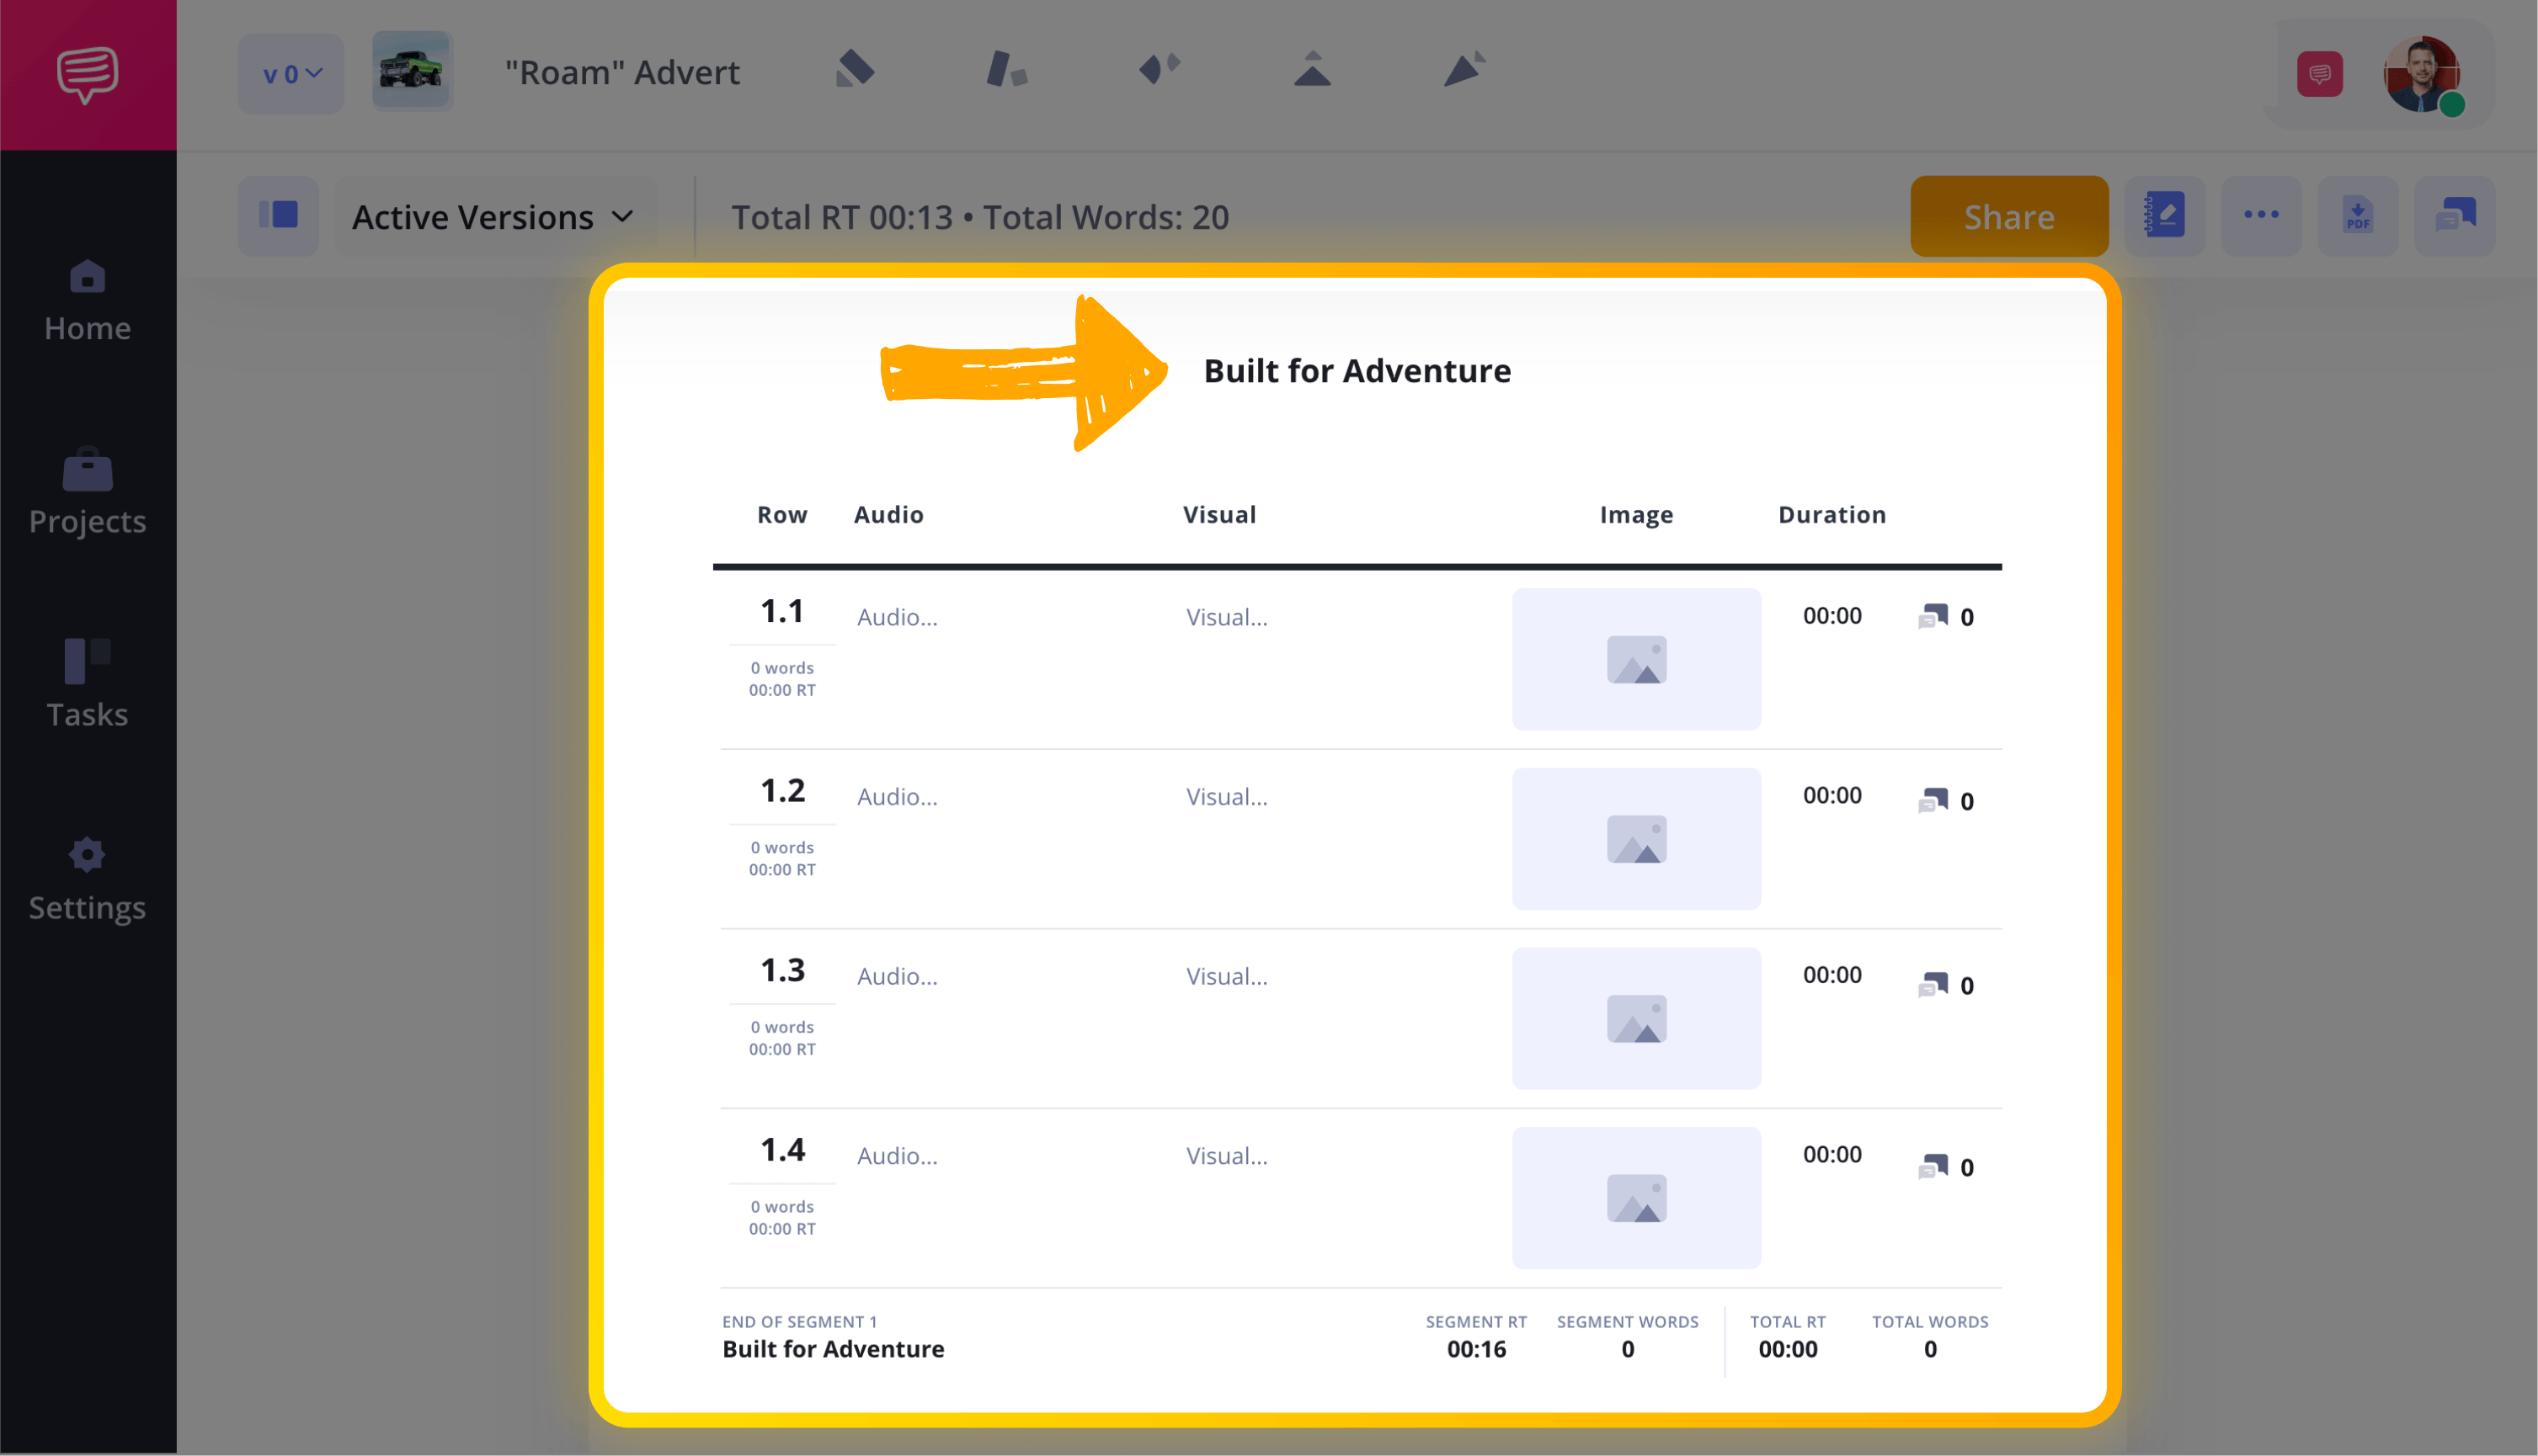
Task: Open comments on row 1.1
Action: [1945, 617]
